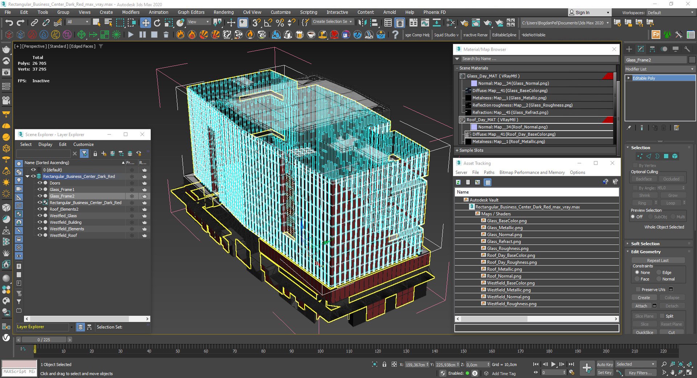The image size is (697, 378).
Task: Enable the Preserve UVs checkbox
Action: tap(638, 289)
